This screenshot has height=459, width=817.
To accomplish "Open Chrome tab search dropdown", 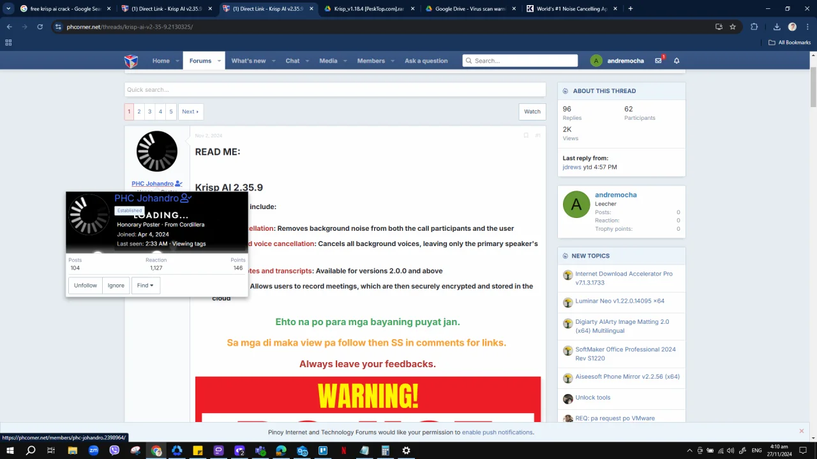I will (x=8, y=8).
